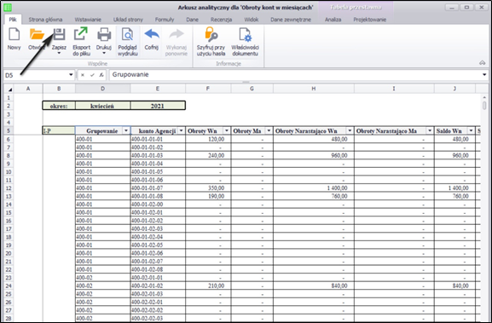Screen dimensions: 492x323
Task: Print using the Drukuj icon
Action: pos(104,34)
